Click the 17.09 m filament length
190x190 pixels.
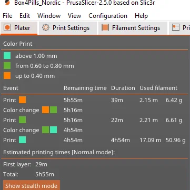[x=150, y=140]
